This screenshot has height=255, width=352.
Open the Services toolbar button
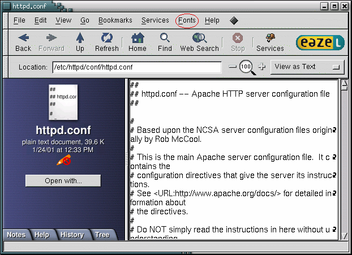pyautogui.click(x=270, y=42)
